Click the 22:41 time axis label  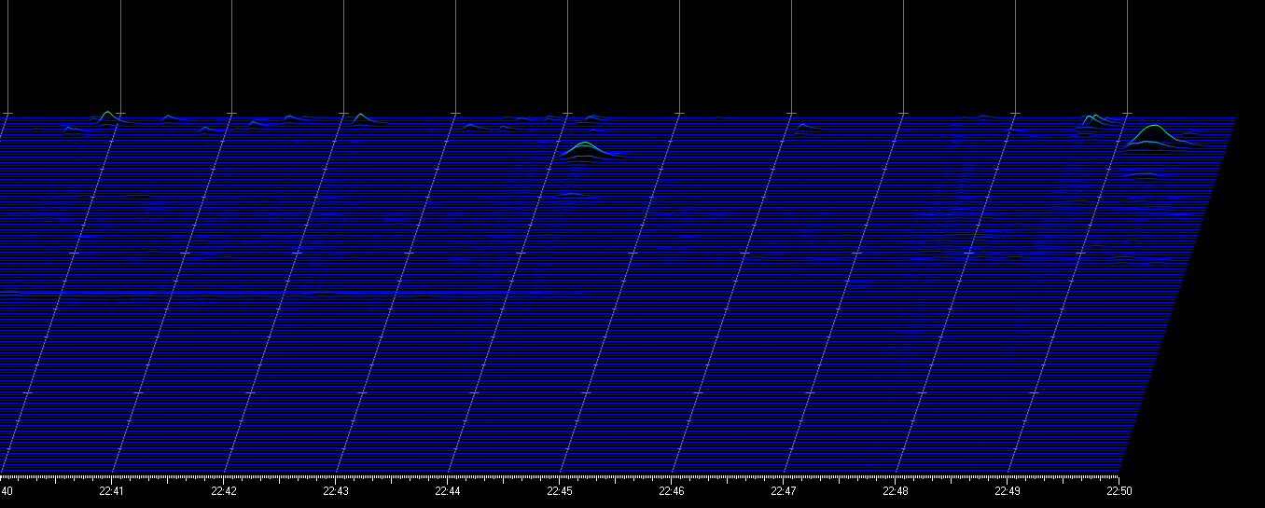click(112, 490)
